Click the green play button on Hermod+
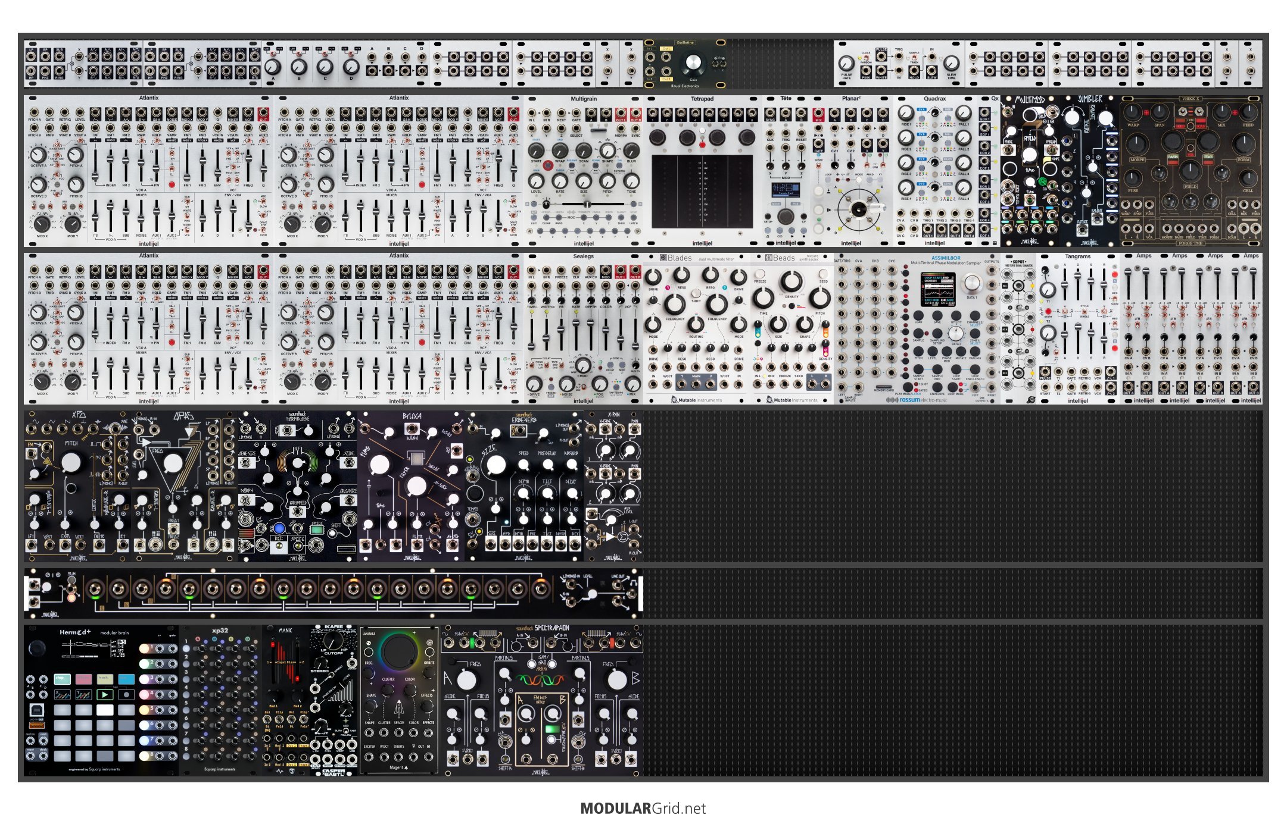Viewport: 1287px width, 821px height. [x=105, y=694]
